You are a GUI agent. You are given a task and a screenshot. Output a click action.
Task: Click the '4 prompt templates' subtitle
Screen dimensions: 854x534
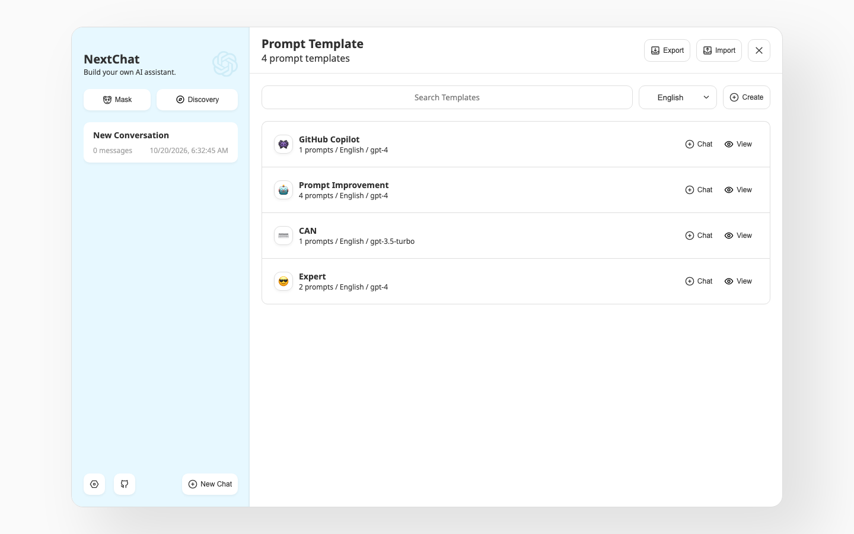pyautogui.click(x=305, y=58)
